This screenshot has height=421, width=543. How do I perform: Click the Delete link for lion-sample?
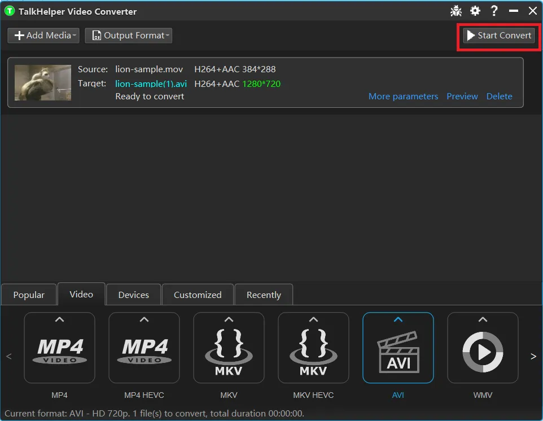click(499, 97)
